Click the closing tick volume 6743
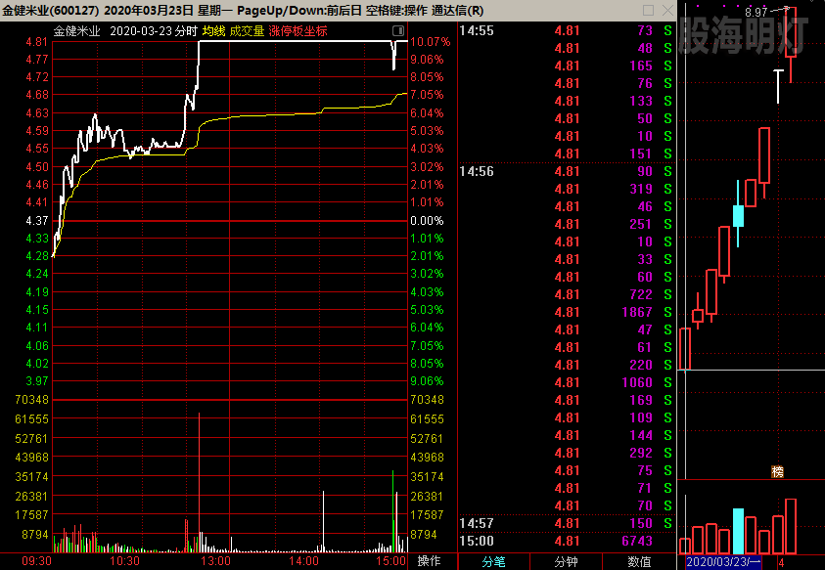The width and height of the screenshot is (825, 570). (637, 541)
